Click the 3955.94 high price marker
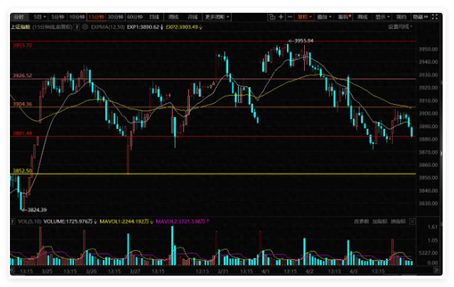Screen dimensions: 454x287 point(303,41)
